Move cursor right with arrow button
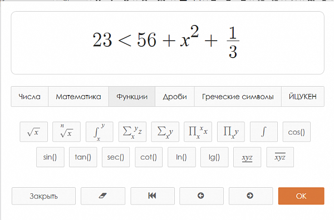This screenshot has width=334, height=220. pos(250,196)
